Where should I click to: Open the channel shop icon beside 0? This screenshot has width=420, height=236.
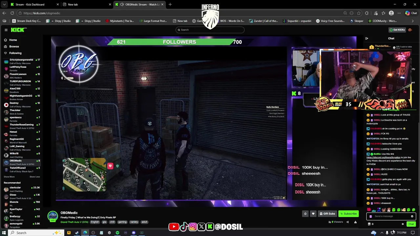pyautogui.click(x=369, y=224)
